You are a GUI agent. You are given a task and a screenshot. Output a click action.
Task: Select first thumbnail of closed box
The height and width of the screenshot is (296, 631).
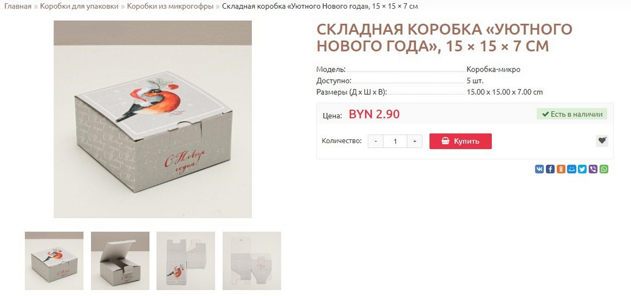pos(54,260)
